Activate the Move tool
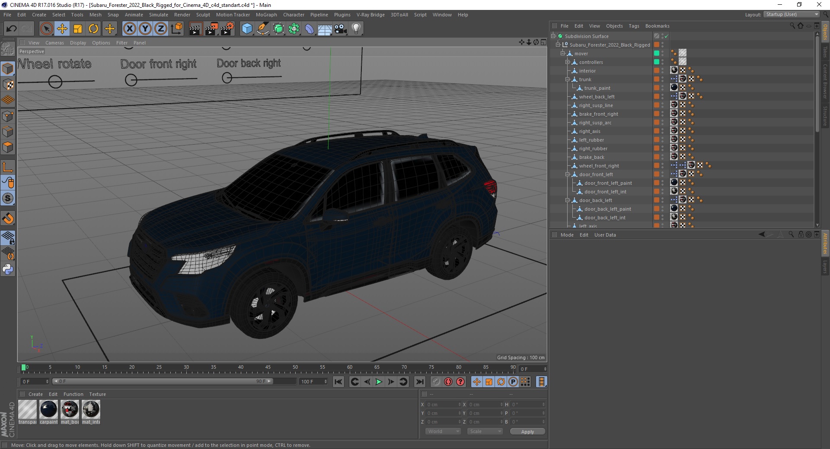 (x=62, y=29)
